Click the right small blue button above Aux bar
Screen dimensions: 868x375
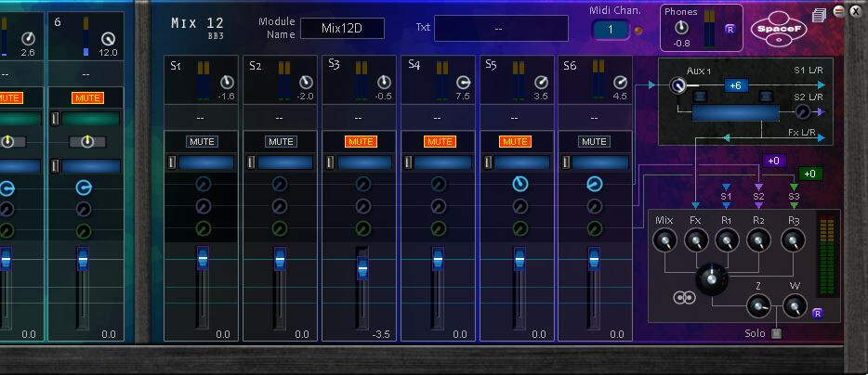click(766, 97)
